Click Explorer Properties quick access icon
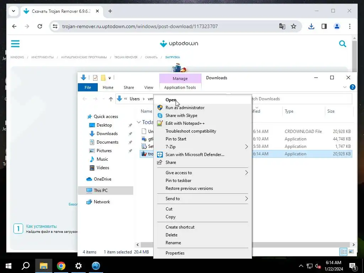 (95, 78)
